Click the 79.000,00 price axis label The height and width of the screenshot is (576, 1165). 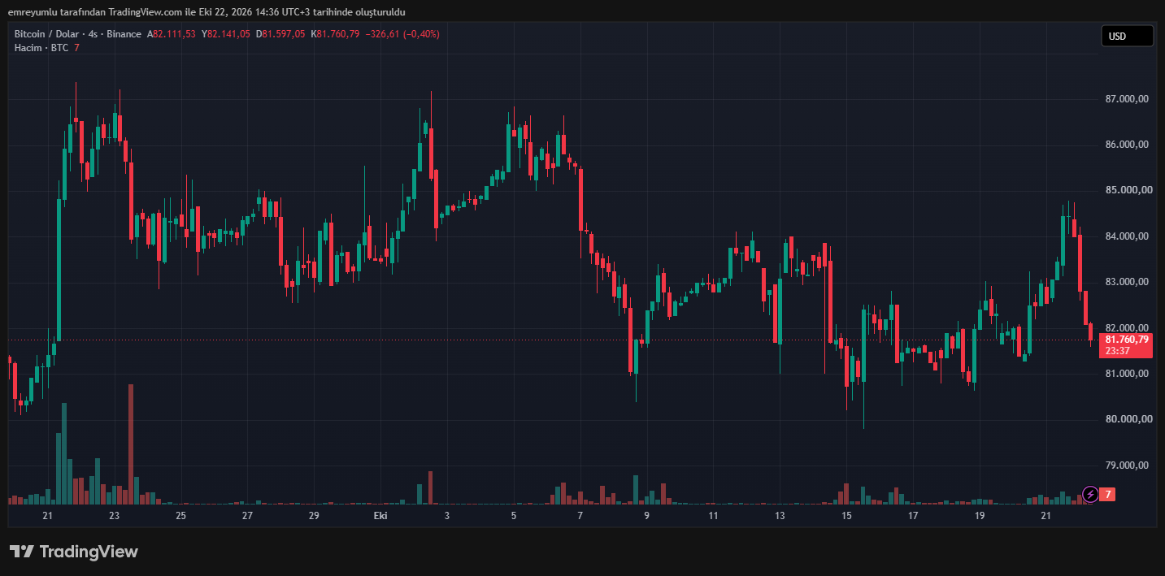[x=1127, y=466]
